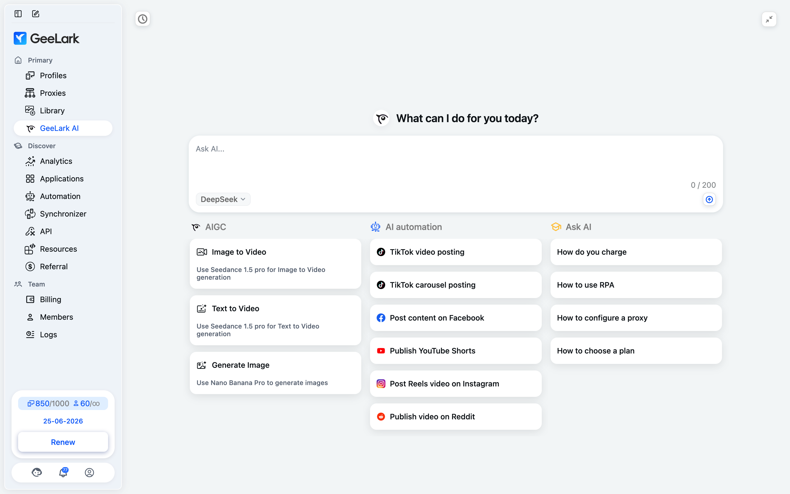Open the support assistant face icon
The width and height of the screenshot is (790, 494).
36,472
